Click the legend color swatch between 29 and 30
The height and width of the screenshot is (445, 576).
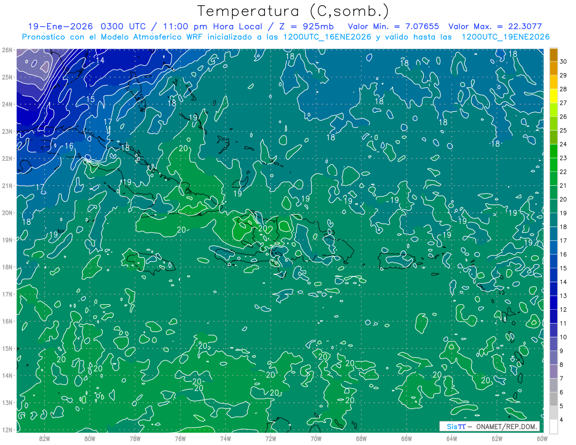(553, 68)
